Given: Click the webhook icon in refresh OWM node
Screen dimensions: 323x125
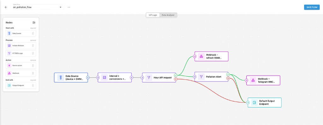Looking at the screenshot, I should click(201, 56).
